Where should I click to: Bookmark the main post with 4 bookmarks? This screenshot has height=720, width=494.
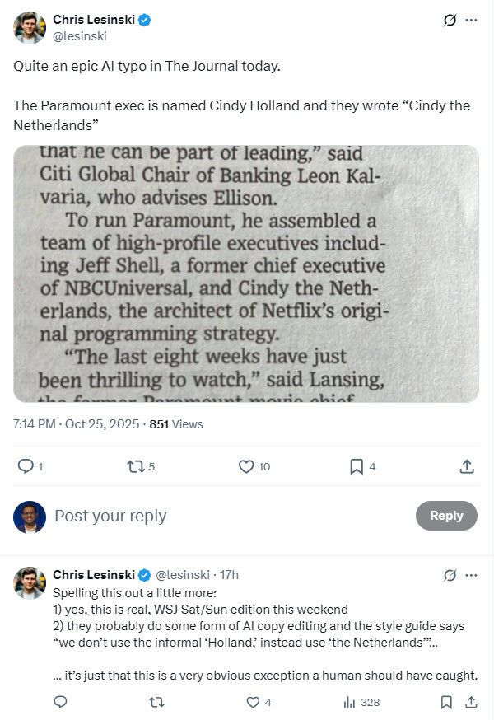point(357,466)
